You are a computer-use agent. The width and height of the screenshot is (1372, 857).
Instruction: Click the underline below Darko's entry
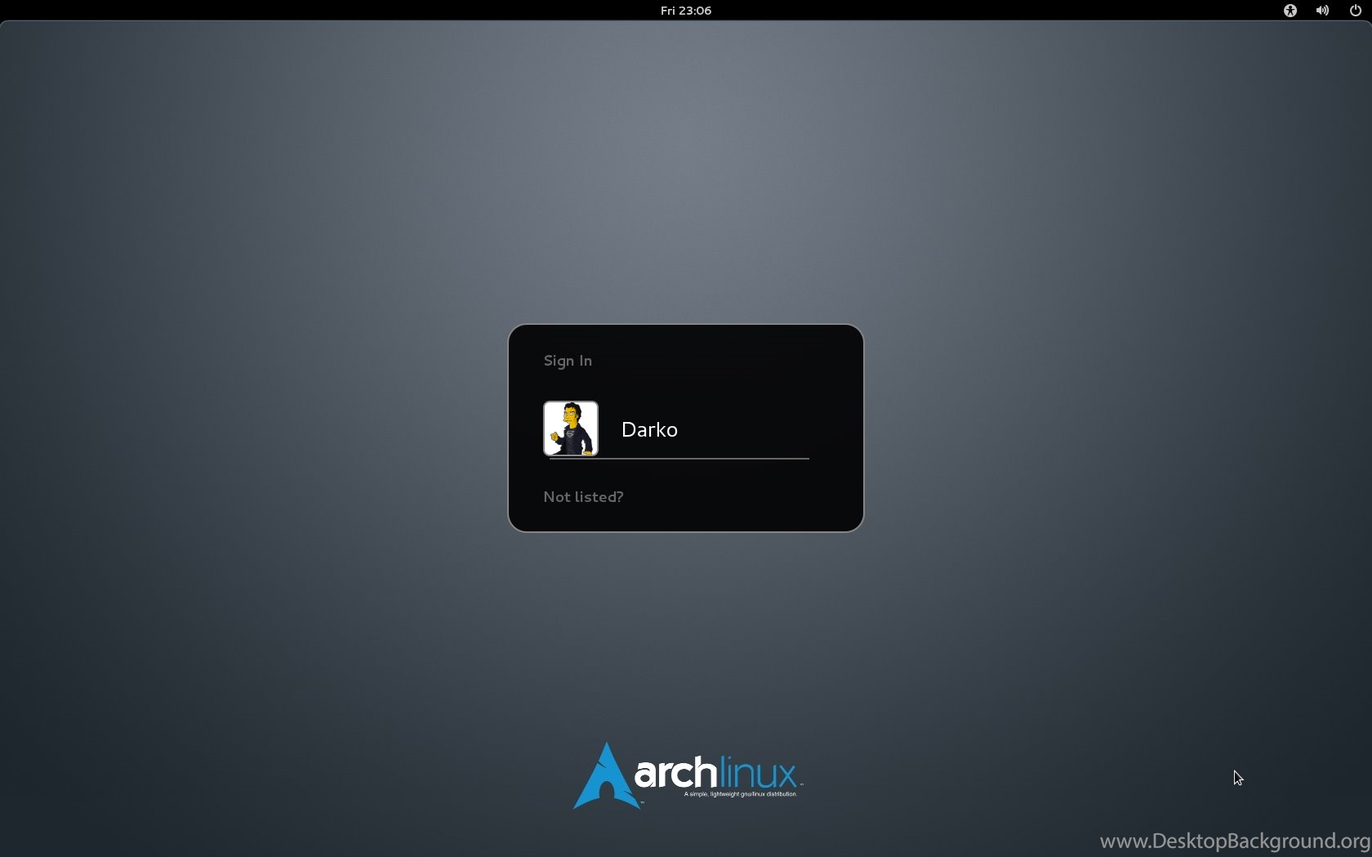click(x=679, y=459)
